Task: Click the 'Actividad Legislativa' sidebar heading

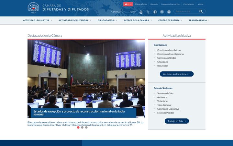Action: [x=177, y=36]
